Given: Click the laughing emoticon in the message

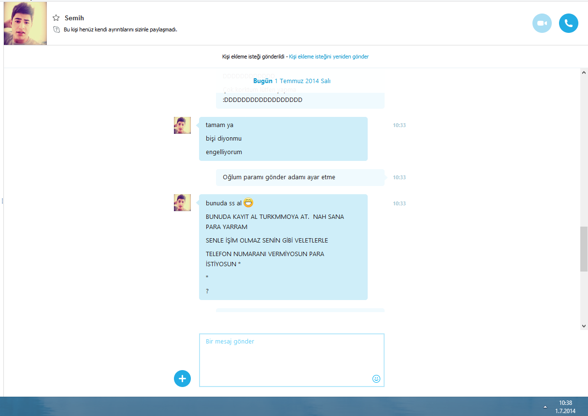Looking at the screenshot, I should tap(248, 203).
